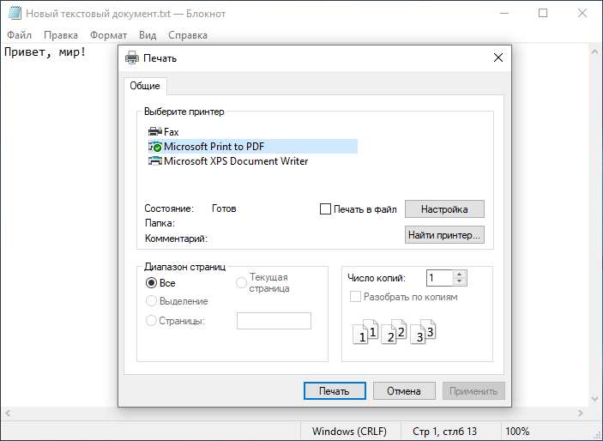
Task: Click the 100% zoom status entry
Action: (x=517, y=432)
